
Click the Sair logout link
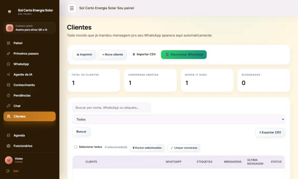point(16,171)
